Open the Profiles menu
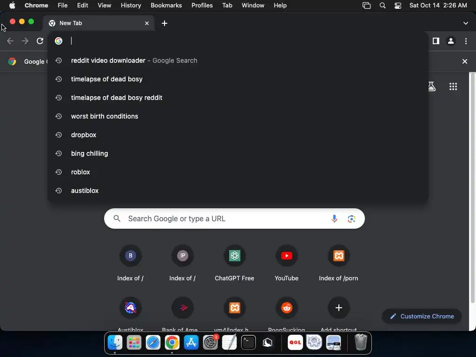The image size is (476, 357). pos(202,6)
